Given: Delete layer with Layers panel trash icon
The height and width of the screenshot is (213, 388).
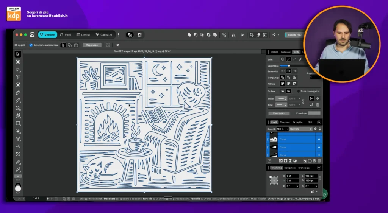Looking at the screenshot, I should (319, 161).
